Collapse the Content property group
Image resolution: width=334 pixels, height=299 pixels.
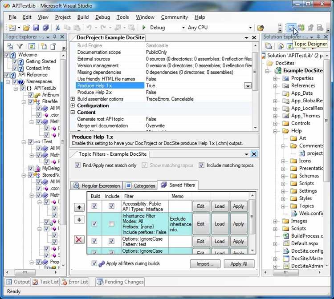tap(73, 112)
